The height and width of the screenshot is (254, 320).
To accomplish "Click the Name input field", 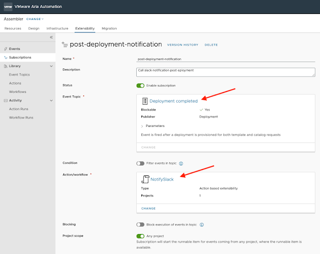I will [226, 59].
